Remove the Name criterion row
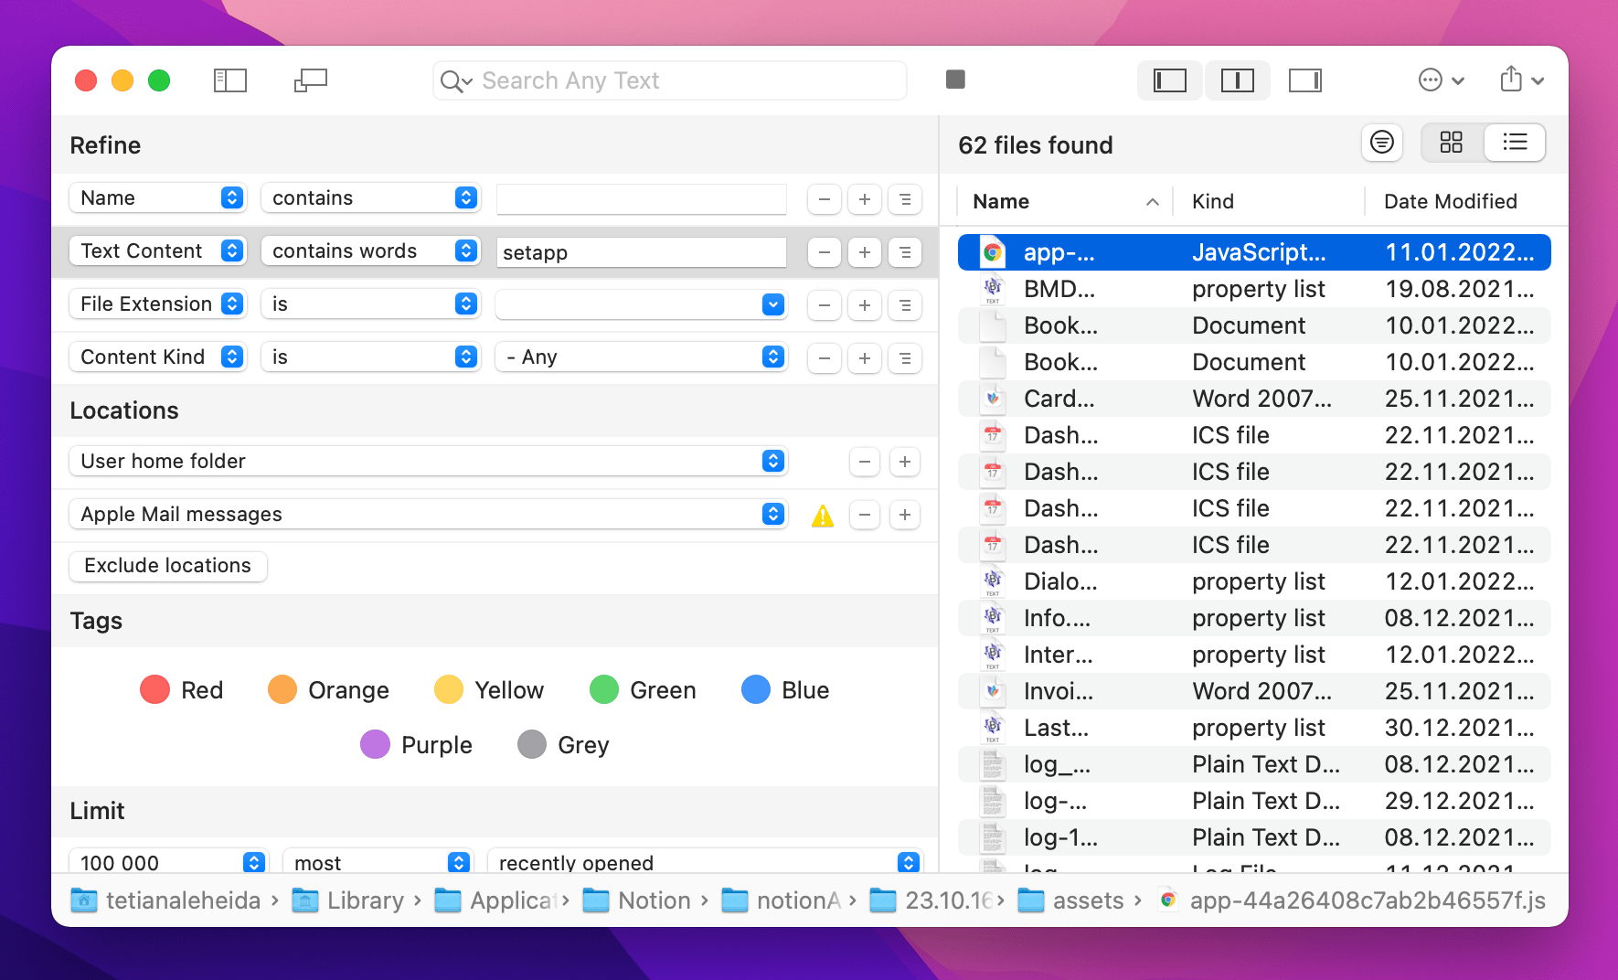Image resolution: width=1618 pixels, height=980 pixels. tap(825, 199)
